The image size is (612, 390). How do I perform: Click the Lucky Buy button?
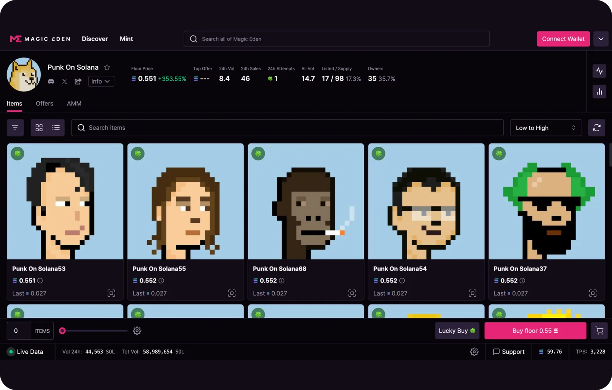coord(457,331)
